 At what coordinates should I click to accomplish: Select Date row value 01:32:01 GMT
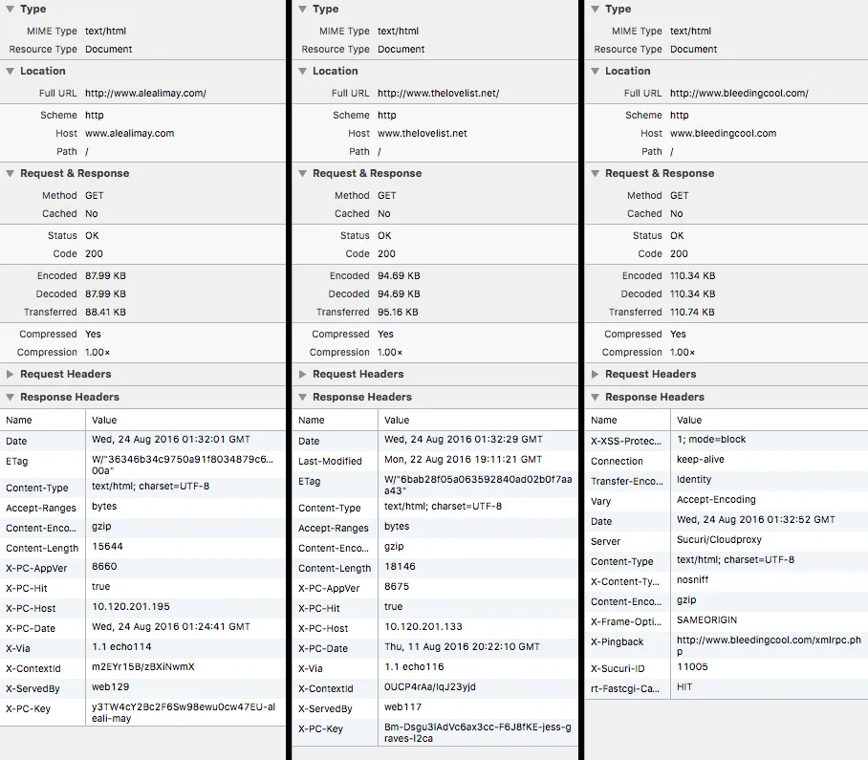[171, 440]
